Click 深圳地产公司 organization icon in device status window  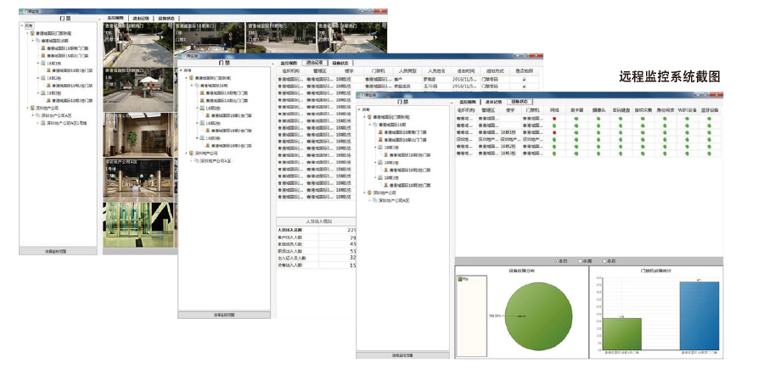tap(370, 193)
